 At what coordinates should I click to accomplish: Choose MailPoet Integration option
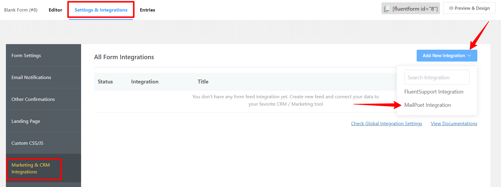coord(428,105)
